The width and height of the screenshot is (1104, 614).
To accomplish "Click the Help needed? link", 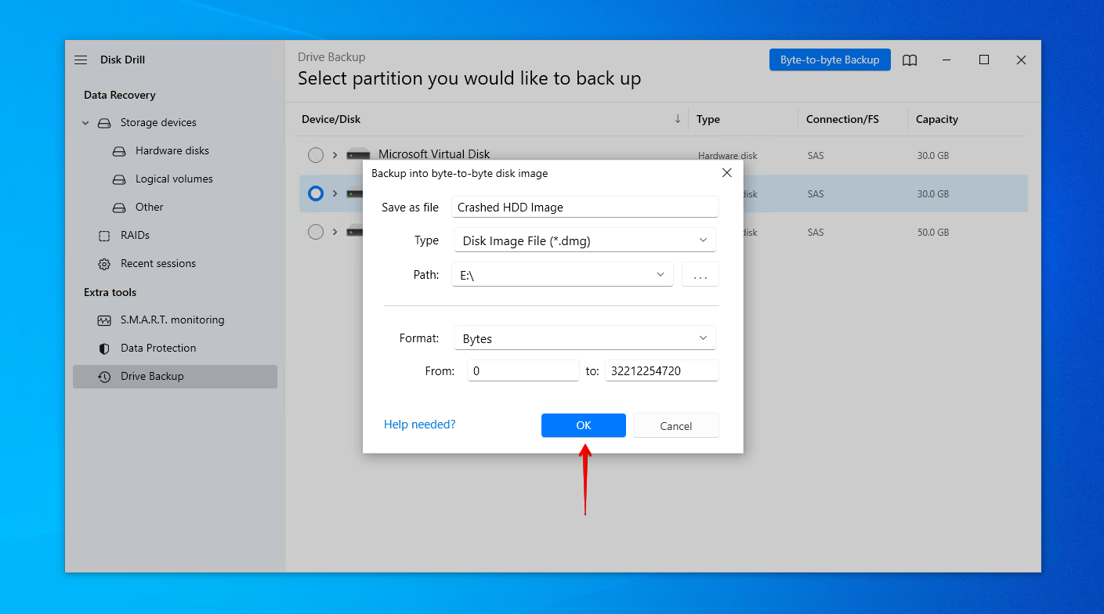I will point(419,424).
